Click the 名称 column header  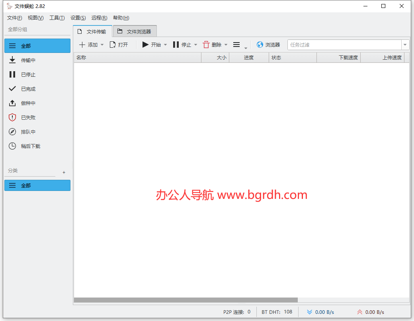(137, 58)
